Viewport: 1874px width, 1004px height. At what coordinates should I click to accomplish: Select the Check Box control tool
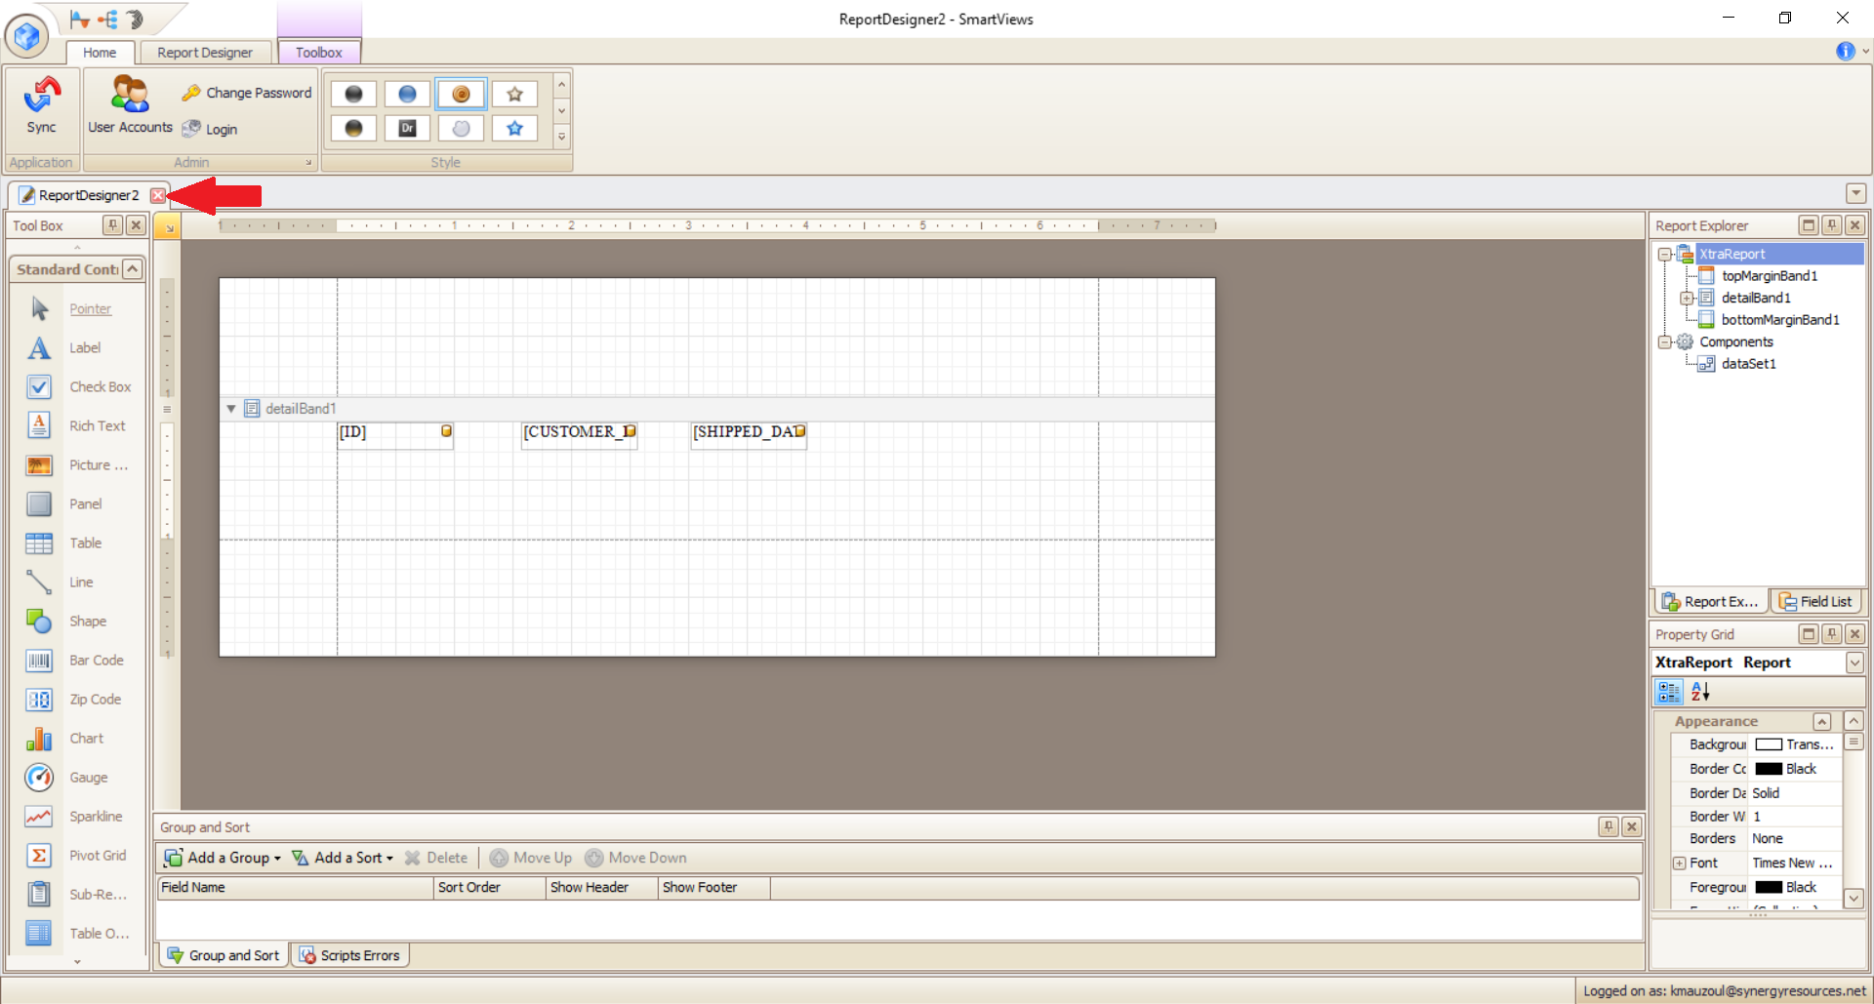coord(78,387)
